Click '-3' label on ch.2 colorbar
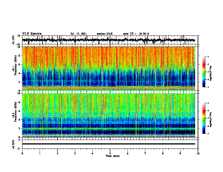This screenshot has width=223, height=172. coord(208,103)
